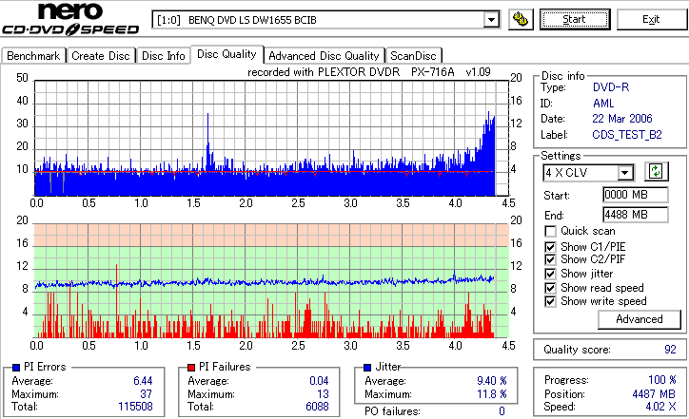Image resolution: width=689 pixels, height=419 pixels.
Task: Click the disc type value DVD-R
Action: pyautogui.click(x=611, y=87)
